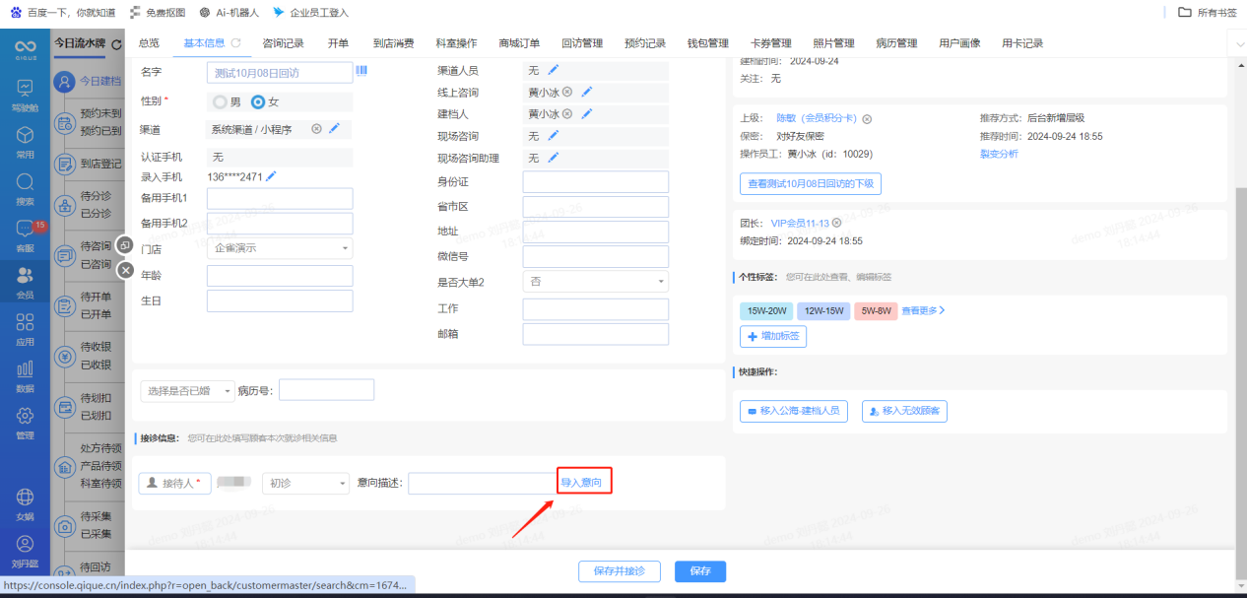Switch to the 病历管理 tab
Viewport: 1247px width, 598px height.
tap(895, 43)
